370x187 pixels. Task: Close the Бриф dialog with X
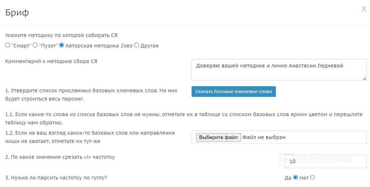(x=364, y=9)
